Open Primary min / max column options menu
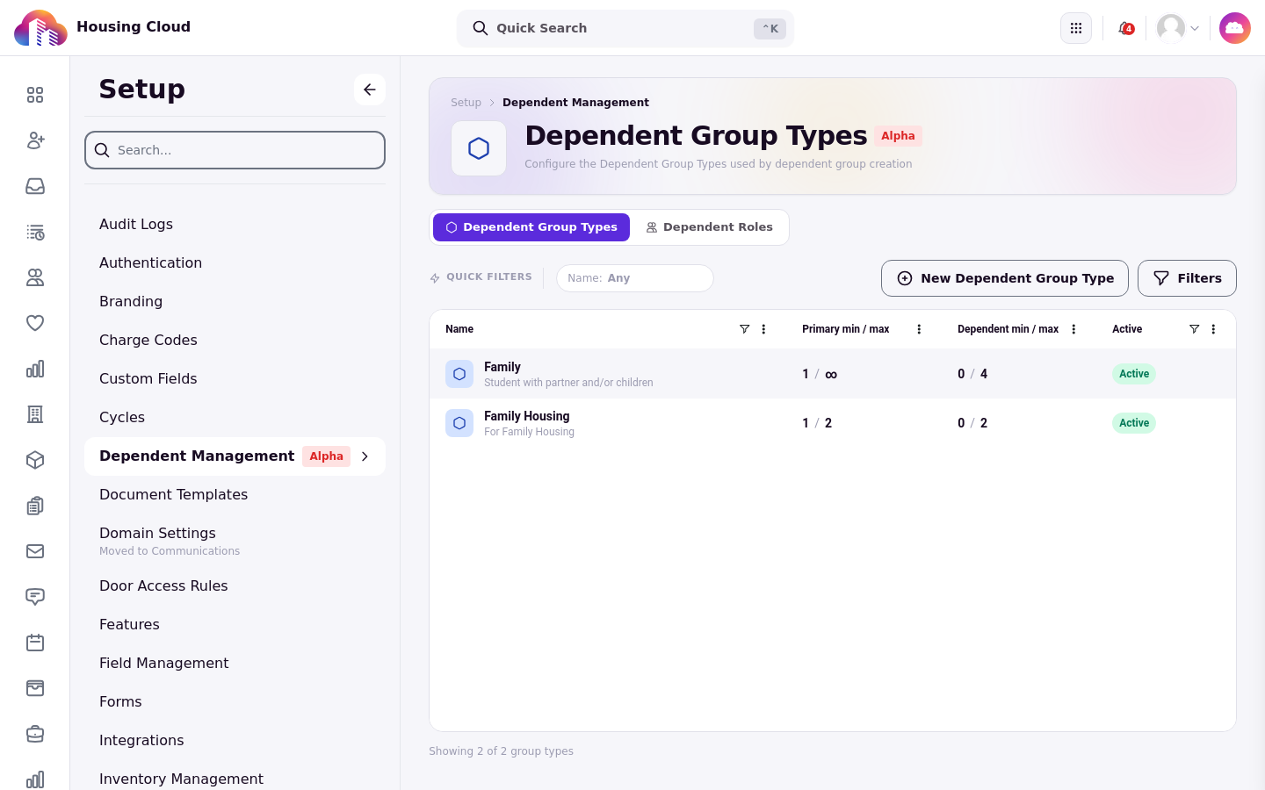This screenshot has width=1265, height=790. pyautogui.click(x=919, y=329)
